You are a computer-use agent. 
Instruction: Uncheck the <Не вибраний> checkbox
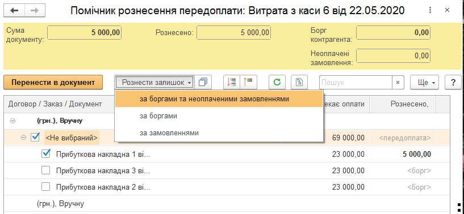[35, 137]
